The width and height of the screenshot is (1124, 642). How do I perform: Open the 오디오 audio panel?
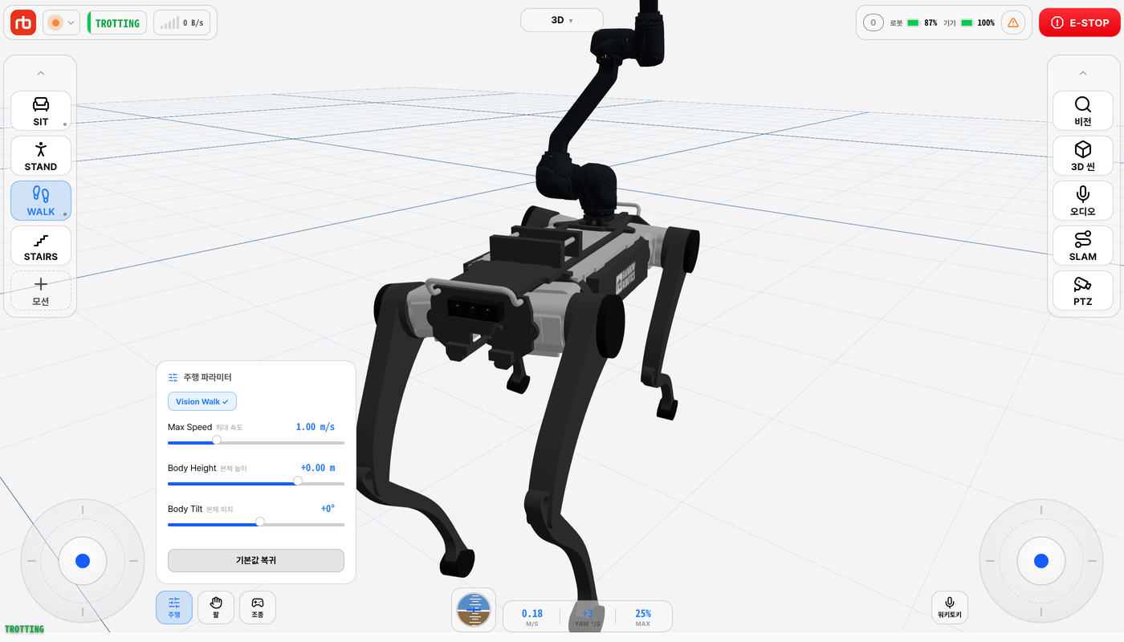tap(1083, 201)
